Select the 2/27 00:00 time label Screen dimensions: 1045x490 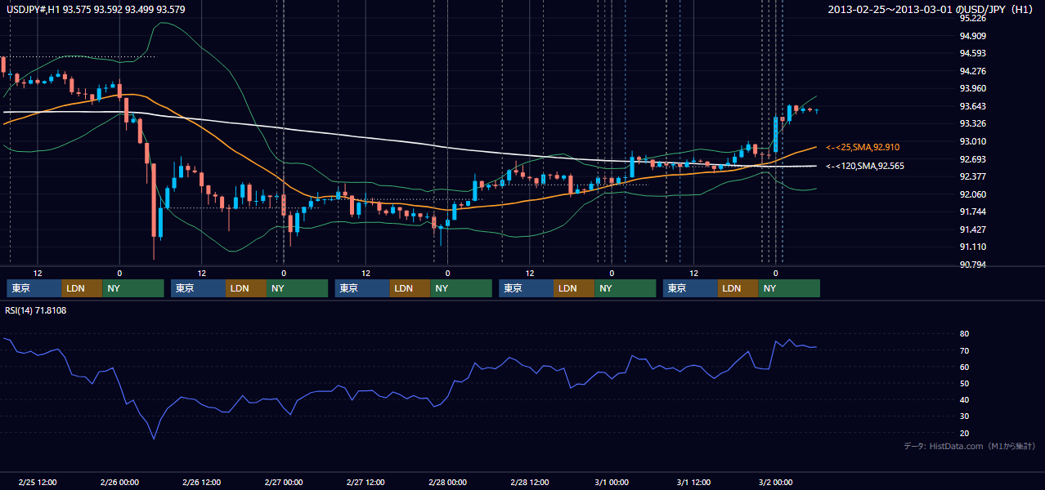284,483
